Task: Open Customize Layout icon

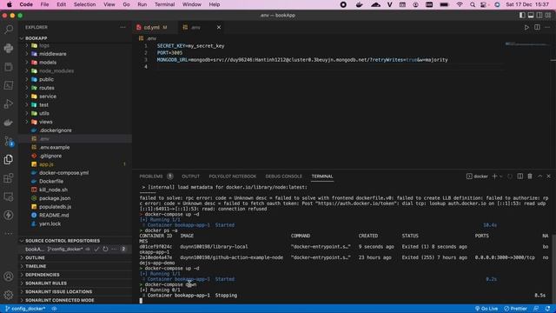Action: (548, 16)
